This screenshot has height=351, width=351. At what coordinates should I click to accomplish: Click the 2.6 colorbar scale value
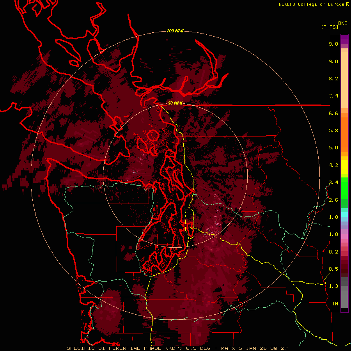click(333, 200)
